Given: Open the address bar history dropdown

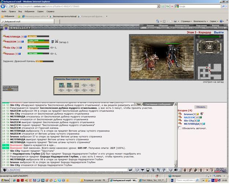Looking at the screenshot, I should (x=158, y=7).
